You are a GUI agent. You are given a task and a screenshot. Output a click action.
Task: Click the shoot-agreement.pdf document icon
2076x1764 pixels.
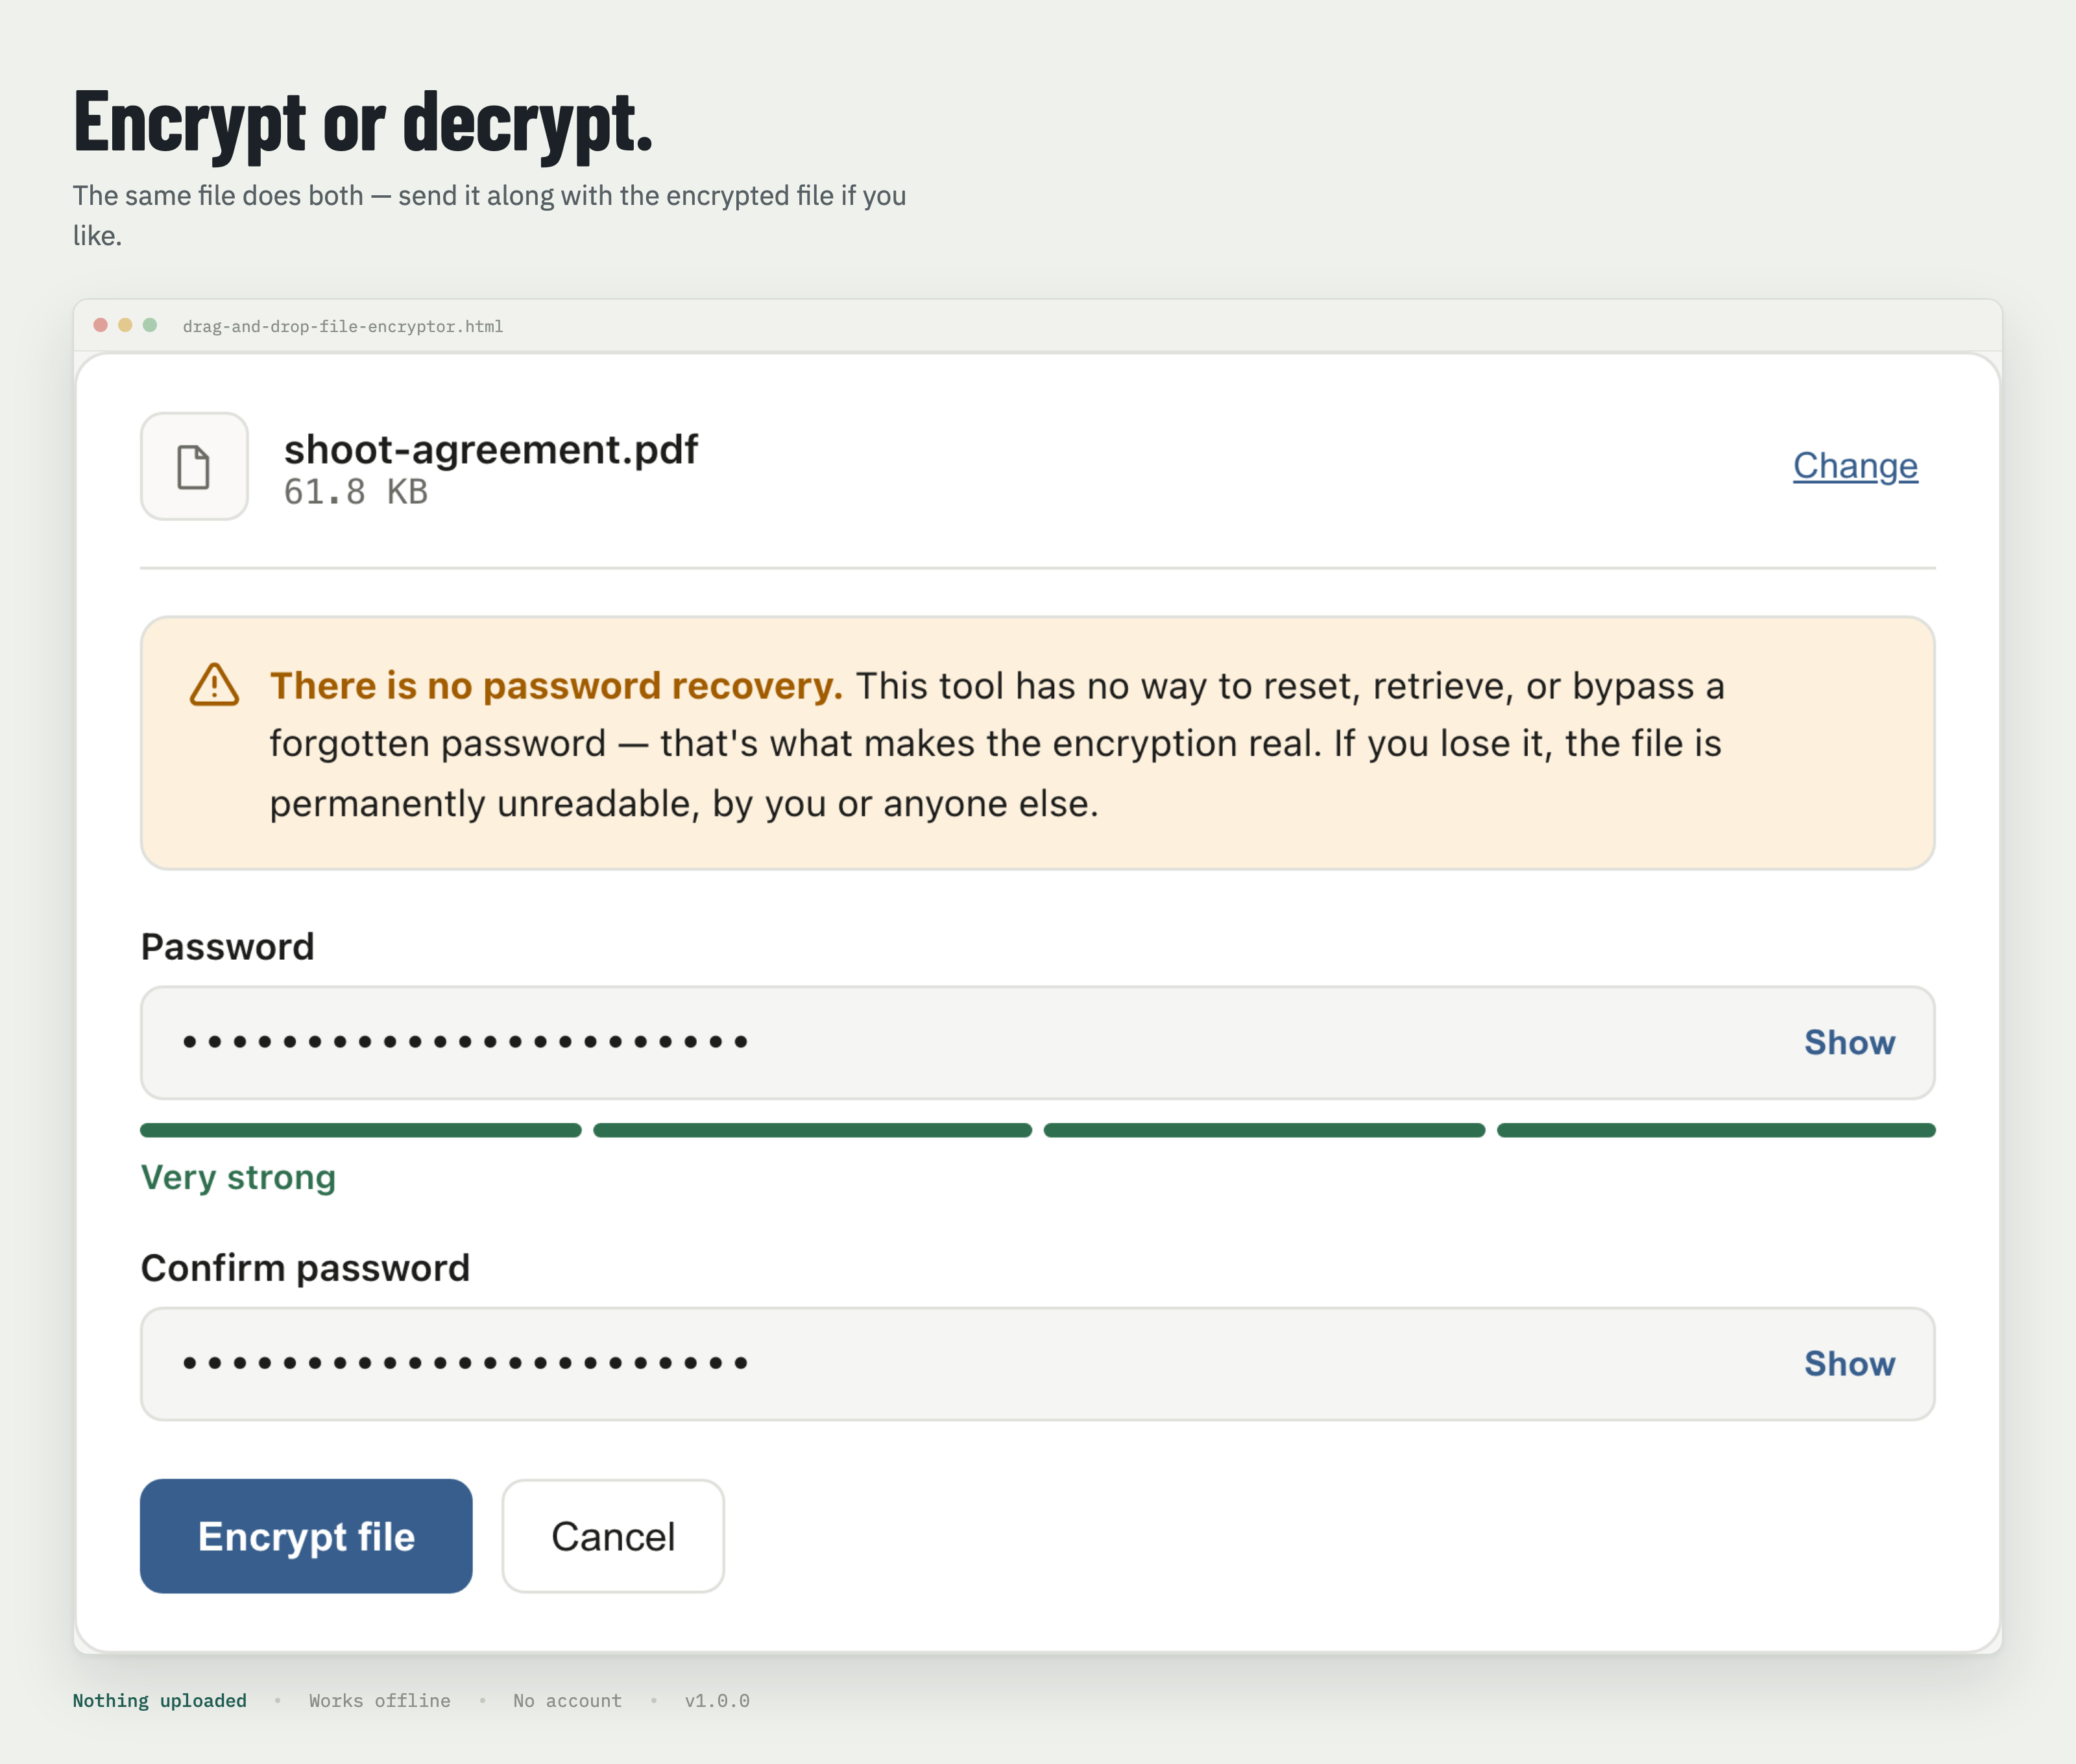click(x=194, y=466)
